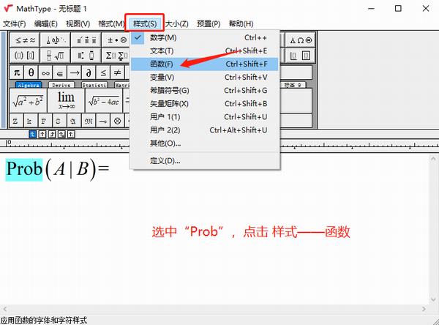Open the fence templates palette (parentheses, brackets)
This screenshot has width=439, height=325.
click(25, 55)
